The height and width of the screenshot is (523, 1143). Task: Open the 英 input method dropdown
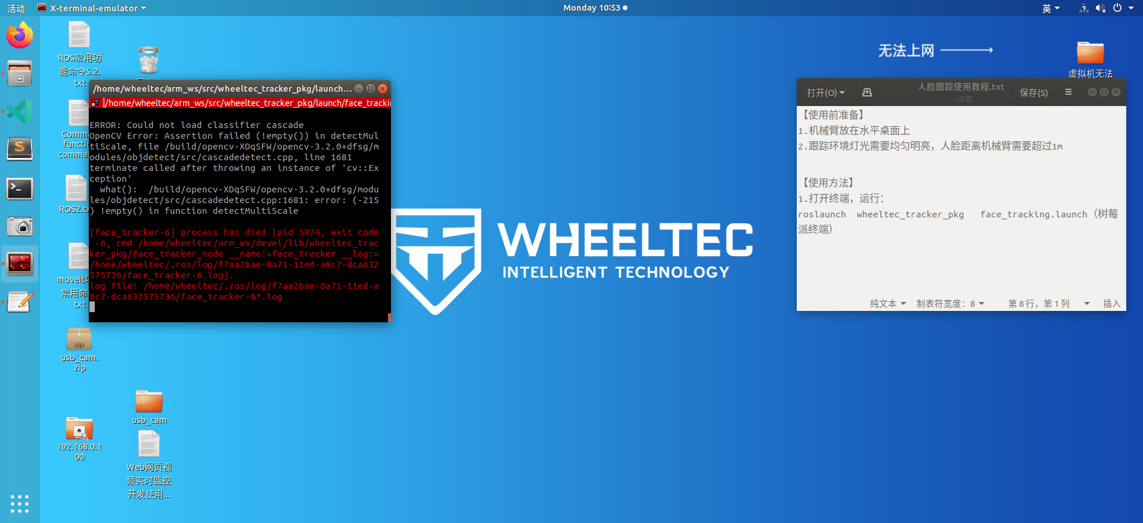pos(1051,8)
